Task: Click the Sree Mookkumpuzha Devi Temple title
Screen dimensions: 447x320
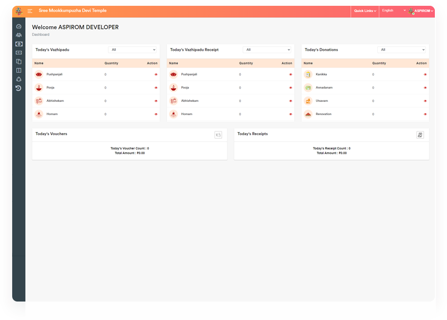Action: pos(72,11)
